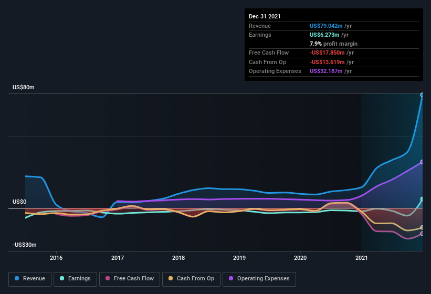The width and height of the screenshot is (431, 294).
Task: Click the US$80m y-axis label
Action: point(24,87)
